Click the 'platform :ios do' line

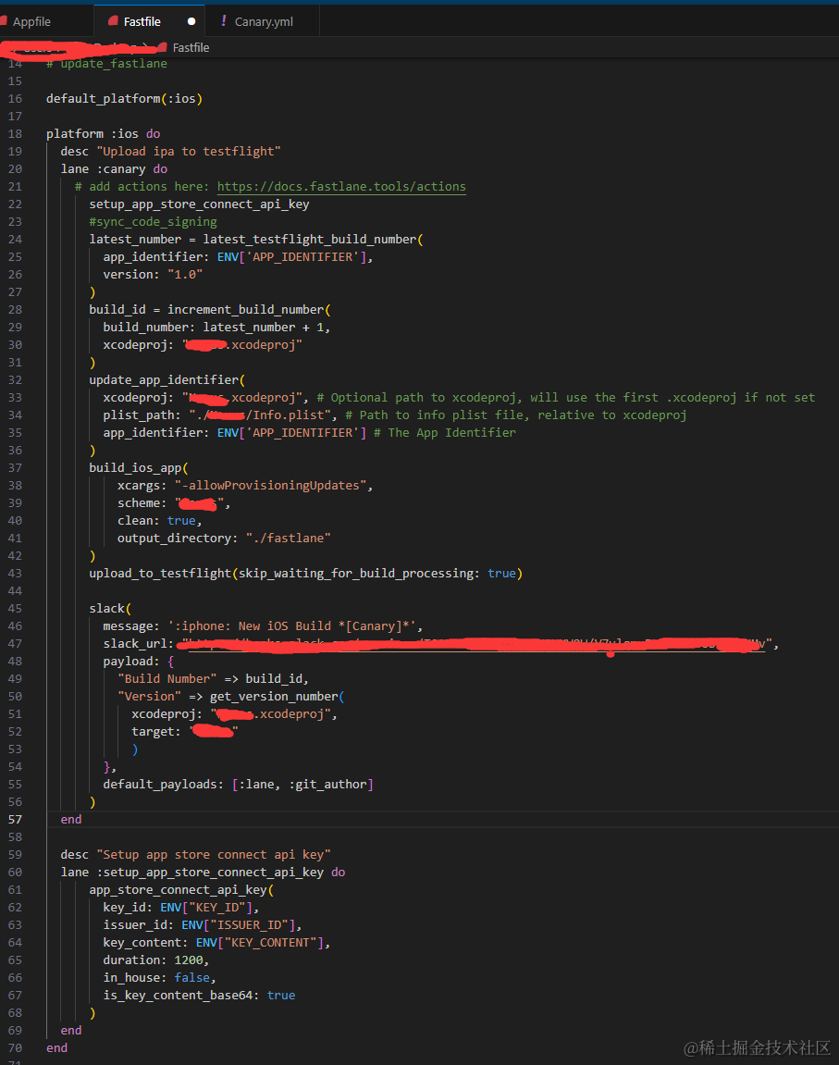104,134
